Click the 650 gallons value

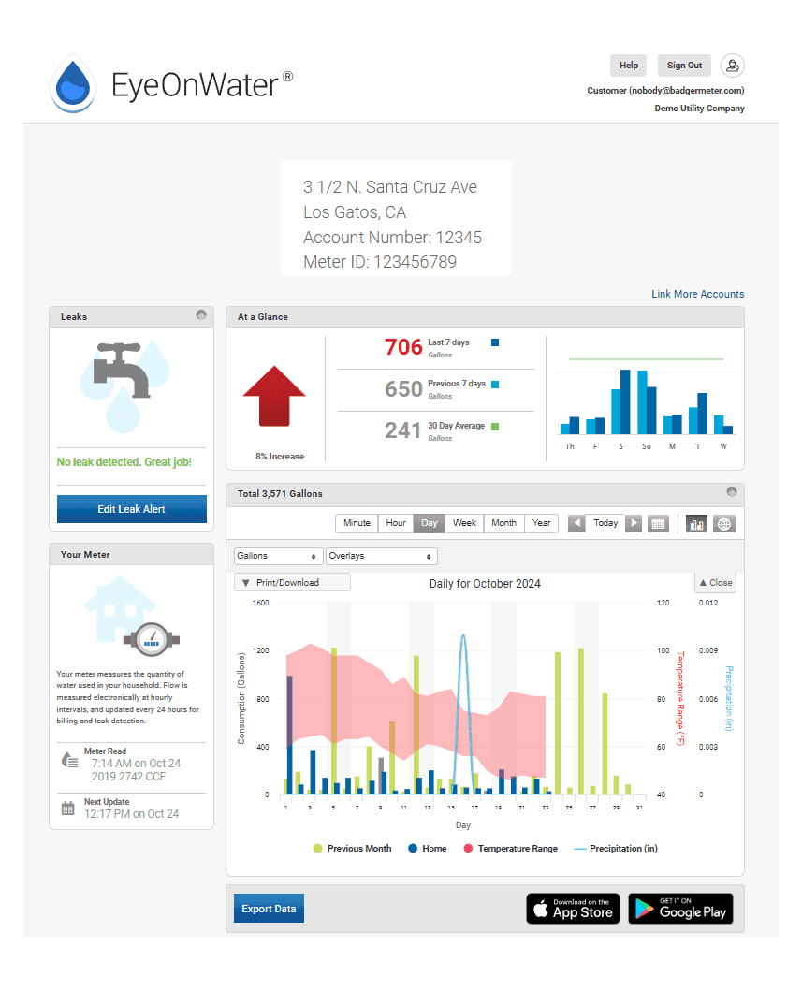point(403,388)
